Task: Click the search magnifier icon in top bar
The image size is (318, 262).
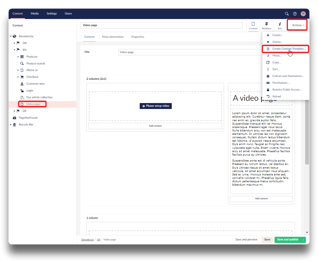Action: [x=287, y=14]
